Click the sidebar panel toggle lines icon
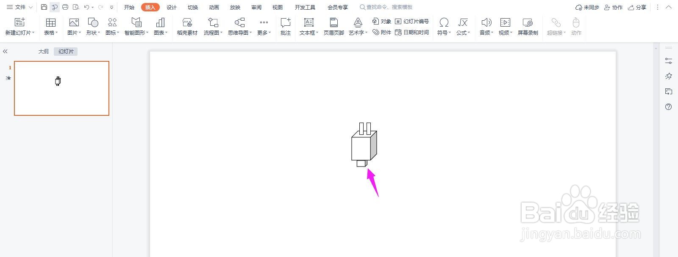 pos(669,47)
